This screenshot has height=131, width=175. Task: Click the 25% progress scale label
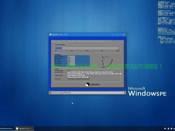tap(71, 51)
